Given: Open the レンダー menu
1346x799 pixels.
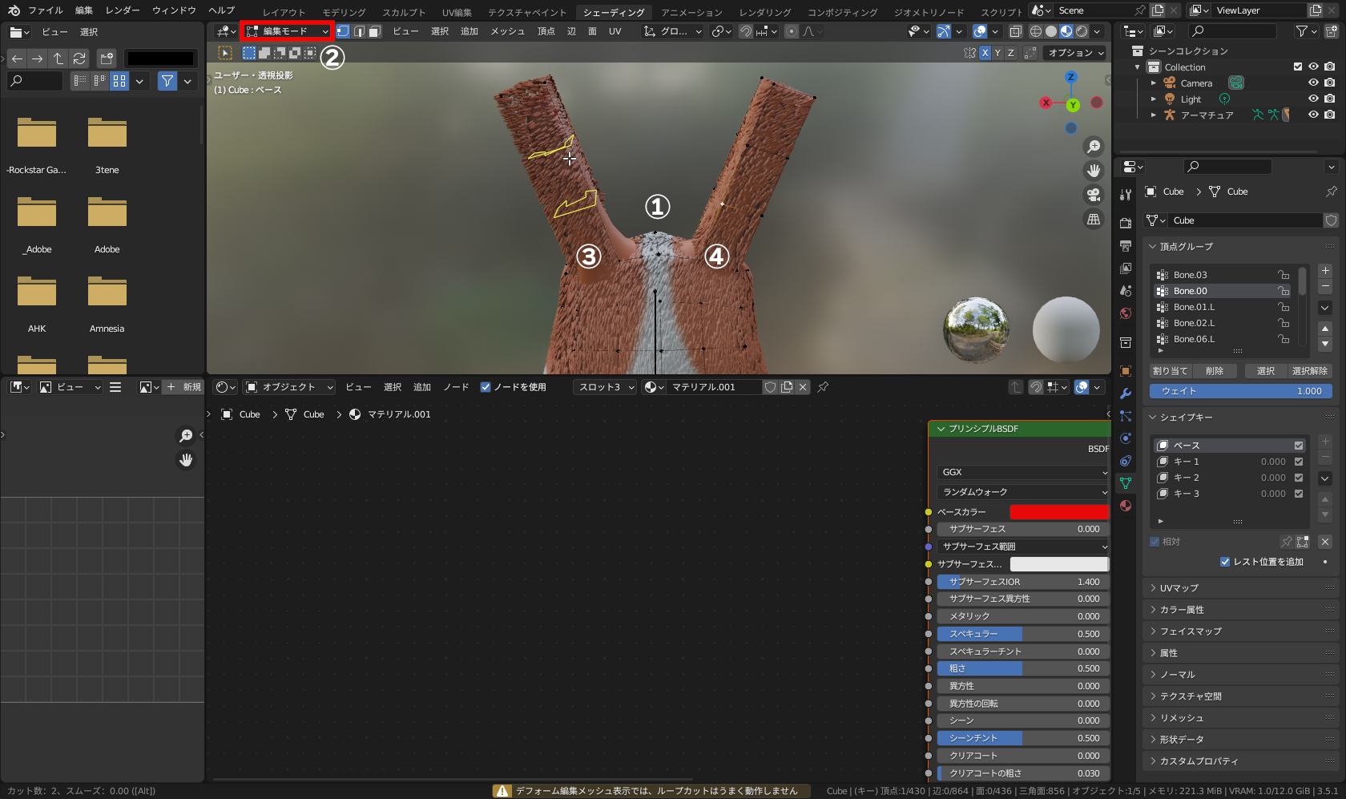Looking at the screenshot, I should pos(123,10).
